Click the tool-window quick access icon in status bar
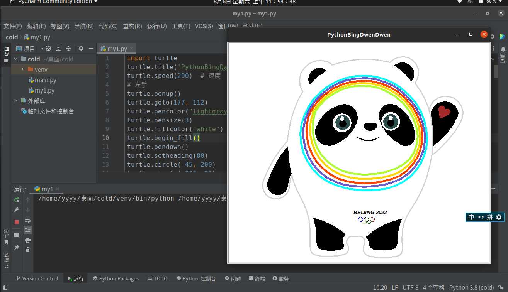The image size is (508, 292). [6, 288]
